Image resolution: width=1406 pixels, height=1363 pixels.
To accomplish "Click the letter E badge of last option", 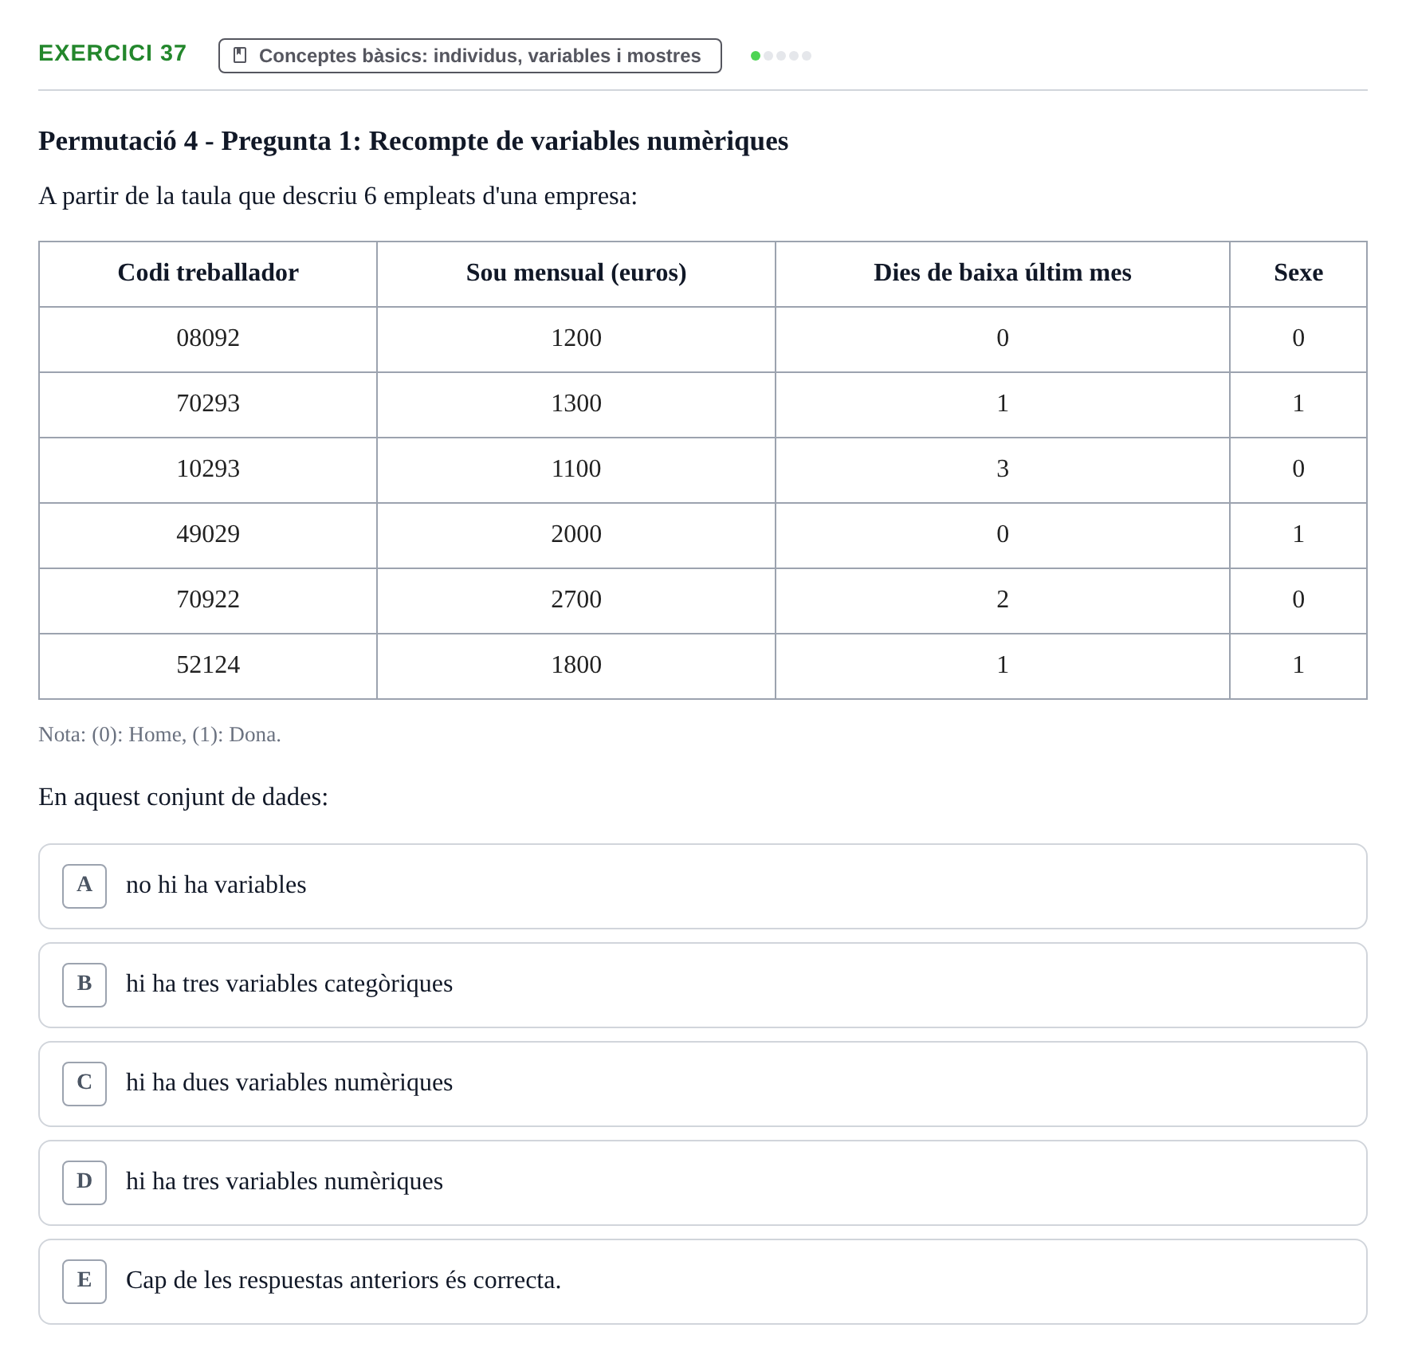I will pyautogui.click(x=84, y=1282).
